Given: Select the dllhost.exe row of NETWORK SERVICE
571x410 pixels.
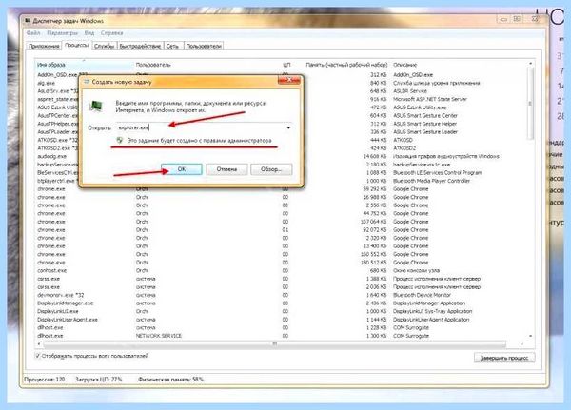Looking at the screenshot, I should pyautogui.click(x=281, y=336).
